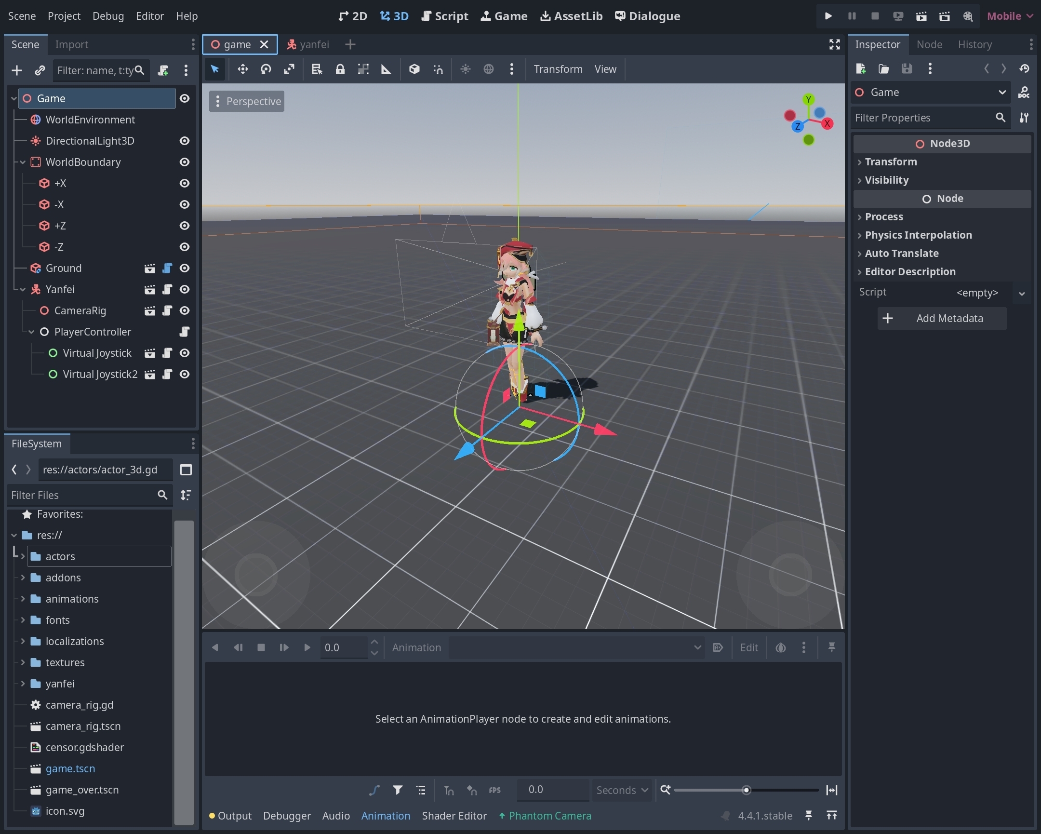Image resolution: width=1041 pixels, height=834 pixels.
Task: Attach script icon in Scene dock
Action: pos(163,70)
